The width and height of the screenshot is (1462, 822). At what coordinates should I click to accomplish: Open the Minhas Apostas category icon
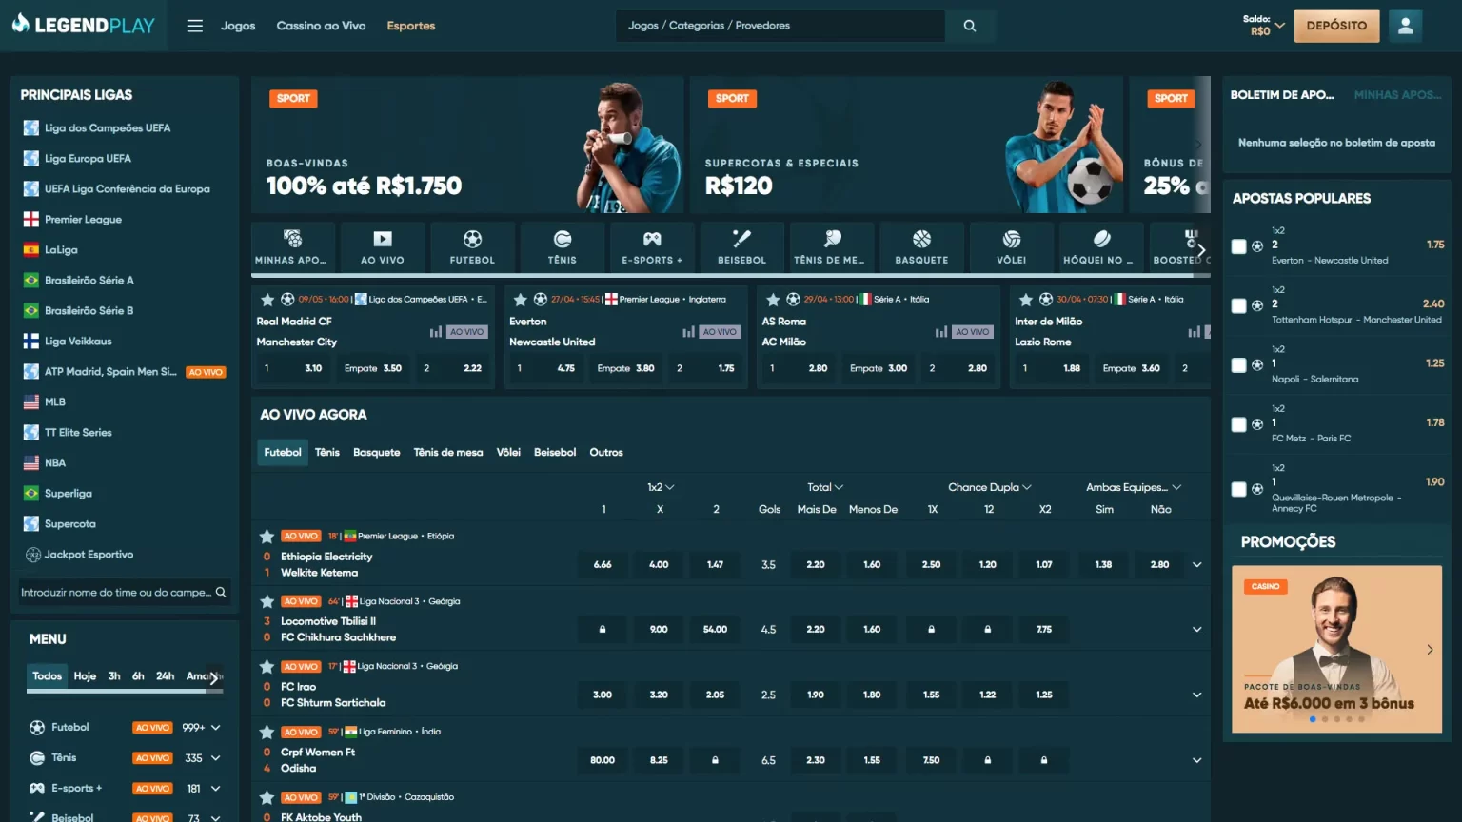pos(292,247)
